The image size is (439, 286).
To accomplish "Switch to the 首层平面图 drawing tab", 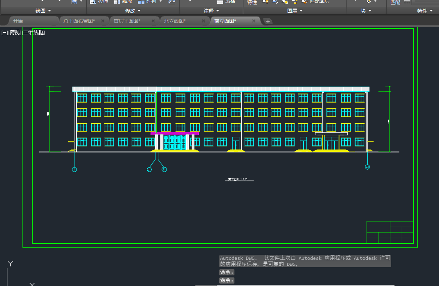I will point(127,21).
